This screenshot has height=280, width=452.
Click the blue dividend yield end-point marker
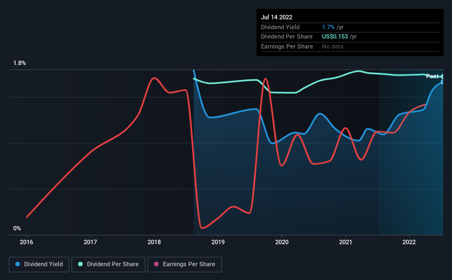[442, 82]
